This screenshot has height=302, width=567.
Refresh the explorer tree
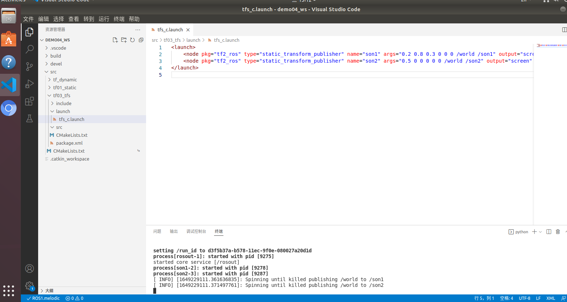(x=132, y=40)
